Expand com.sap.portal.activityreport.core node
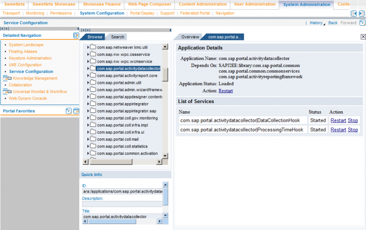366x230 pixels. [x=88, y=76]
